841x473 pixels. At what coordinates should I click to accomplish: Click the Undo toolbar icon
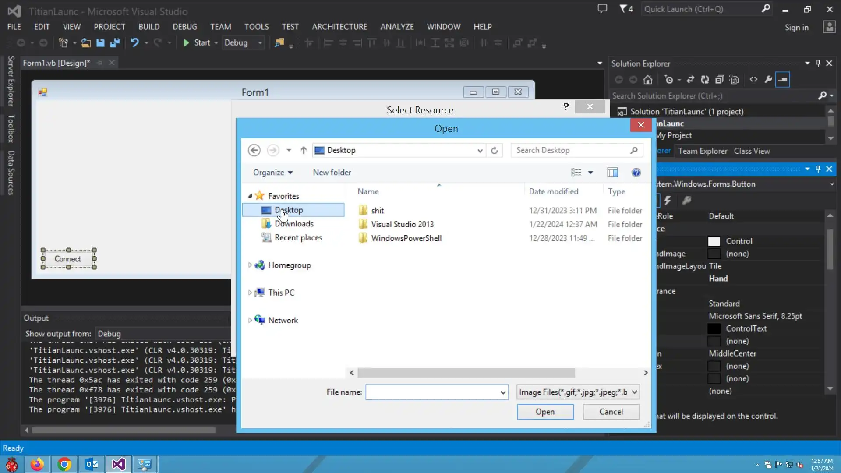(134, 43)
